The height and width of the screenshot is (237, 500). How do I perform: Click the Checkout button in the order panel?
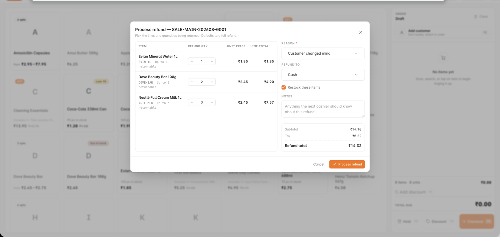[477, 221]
